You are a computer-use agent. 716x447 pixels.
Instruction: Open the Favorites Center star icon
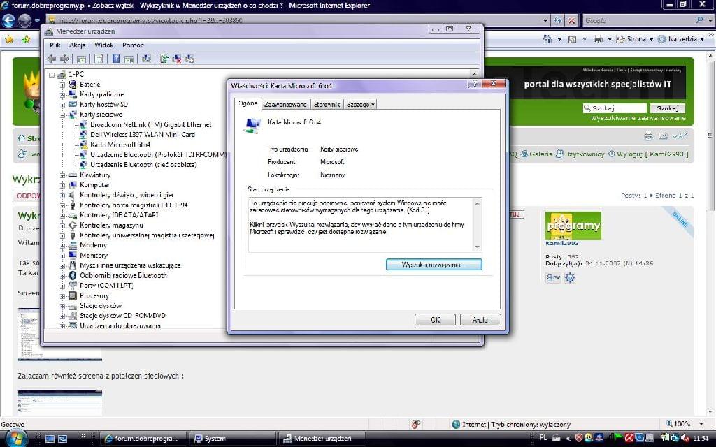8,39
